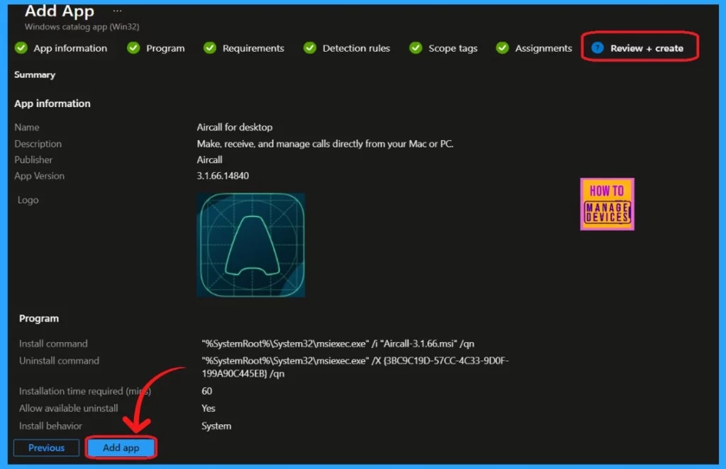
Task: Click the 'Add App' page title
Action: [60, 11]
